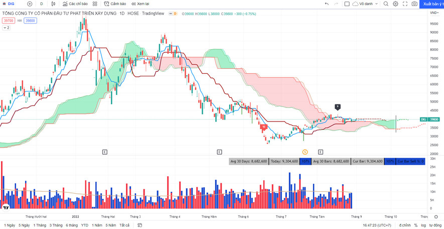Click the Cur Bar: 9,304,600 cell
The image size is (444, 229).
(x=367, y=161)
